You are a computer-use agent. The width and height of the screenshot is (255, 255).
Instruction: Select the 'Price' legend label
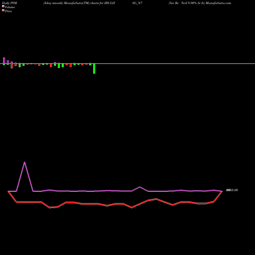coord(8,11)
